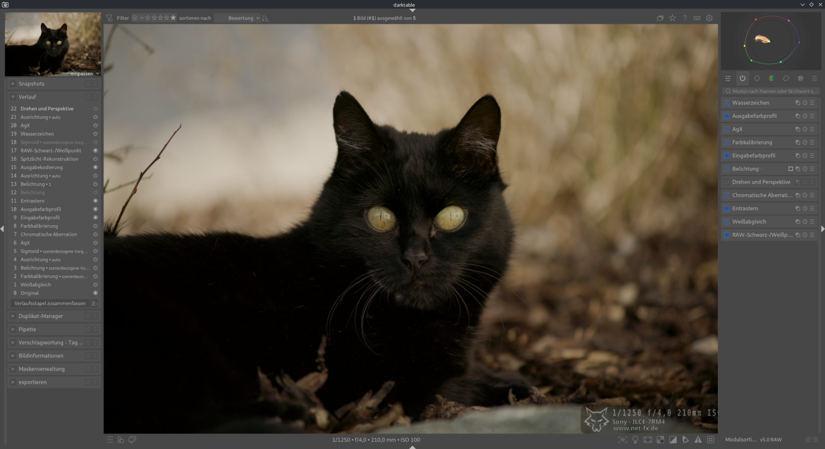The height and width of the screenshot is (449, 825).
Task: Toggle the Wasserzeichen module power switch
Action: (727, 103)
